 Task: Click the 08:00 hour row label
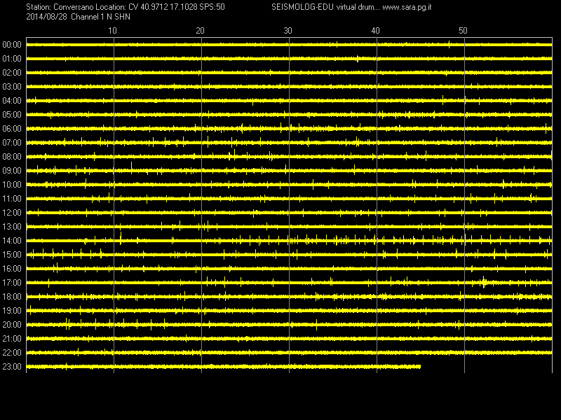(12, 157)
